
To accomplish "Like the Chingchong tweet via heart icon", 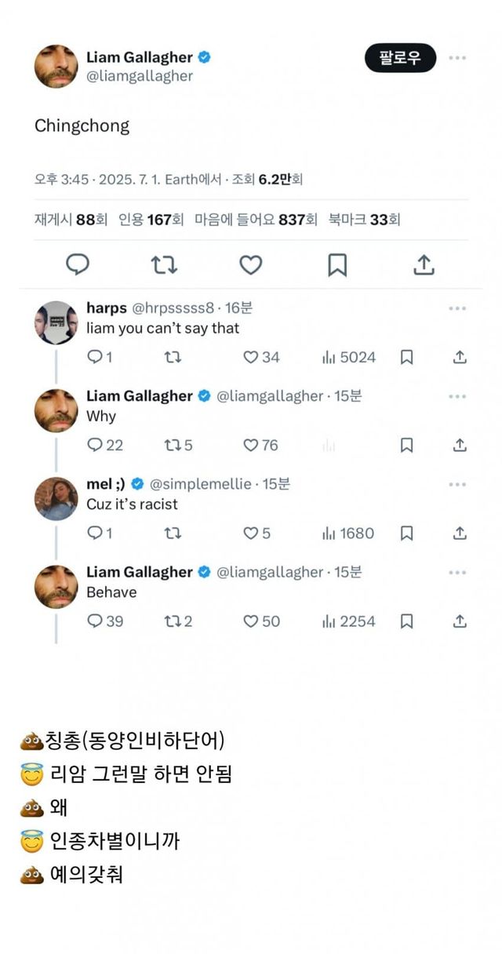I will (250, 264).
